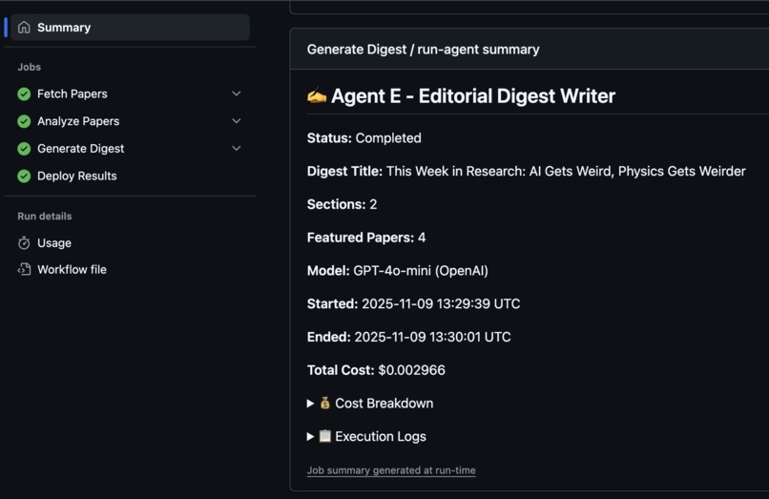Click the Jobs section label
This screenshot has width=769, height=499.
pos(30,67)
